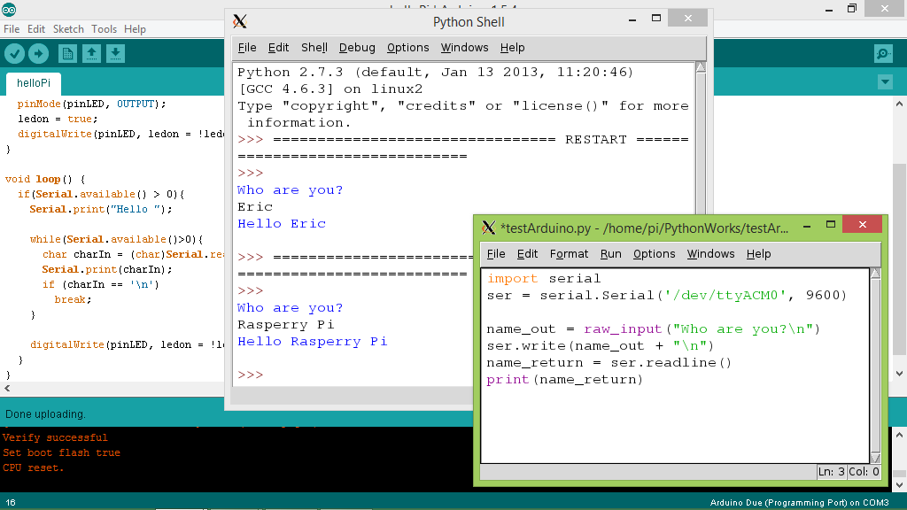The image size is (907, 510).
Task: Open Help menu in testArduino.py editor
Action: [x=758, y=254]
